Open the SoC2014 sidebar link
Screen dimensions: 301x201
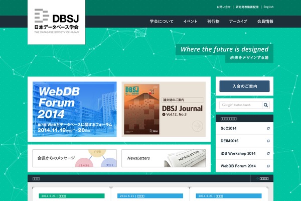[x=245, y=128]
